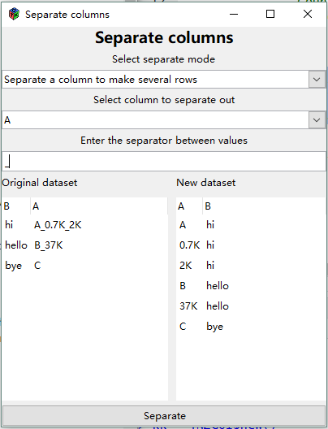Maximize the Separate columns window
This screenshot has width=328, height=429.
click(270, 14)
